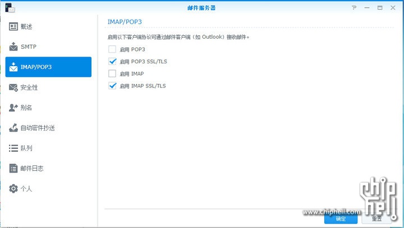The width and height of the screenshot is (404, 228).
Task: Open the 队列 section
Action: (48, 148)
